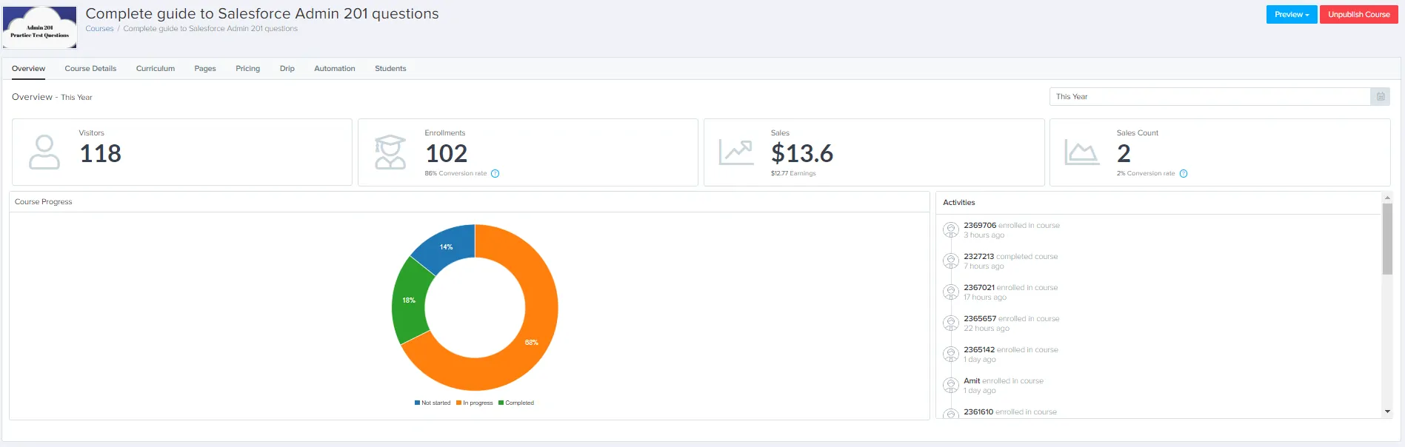Click avatar icon next to user 2369706
Screen dimensions: 1405x447
coord(951,230)
